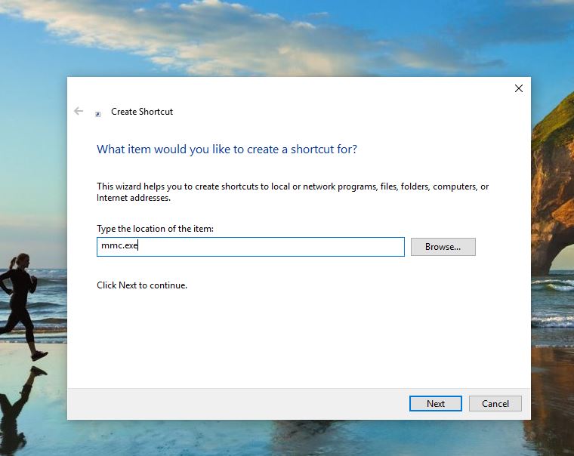Click the rock arch on the desktop wallpaper

[x=553, y=196]
